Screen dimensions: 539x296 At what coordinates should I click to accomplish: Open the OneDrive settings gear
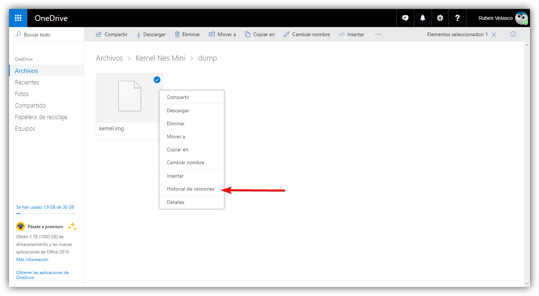point(440,18)
